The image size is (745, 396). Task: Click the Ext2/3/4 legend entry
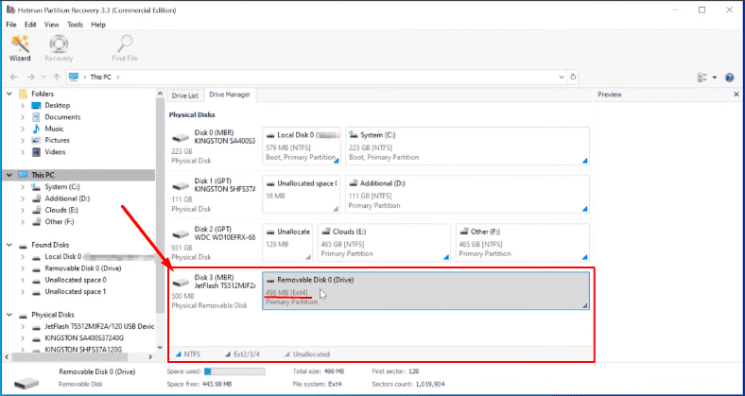pos(242,354)
